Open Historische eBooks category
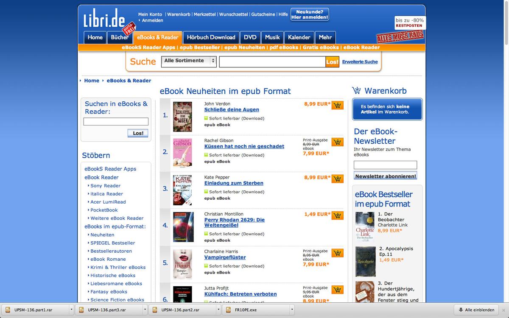Screen dimensions: 509x318 tap(113, 276)
